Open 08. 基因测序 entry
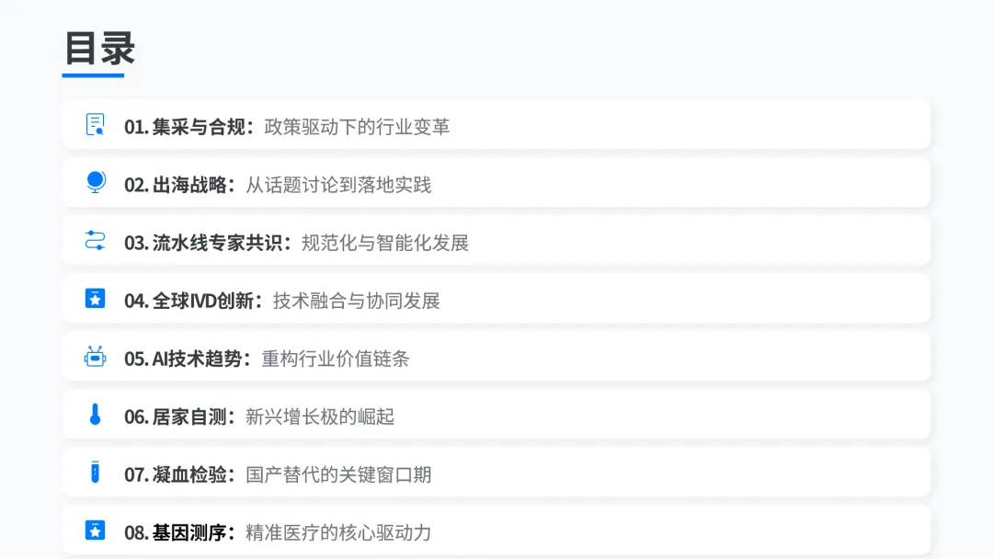The height and width of the screenshot is (559, 993). point(496,530)
